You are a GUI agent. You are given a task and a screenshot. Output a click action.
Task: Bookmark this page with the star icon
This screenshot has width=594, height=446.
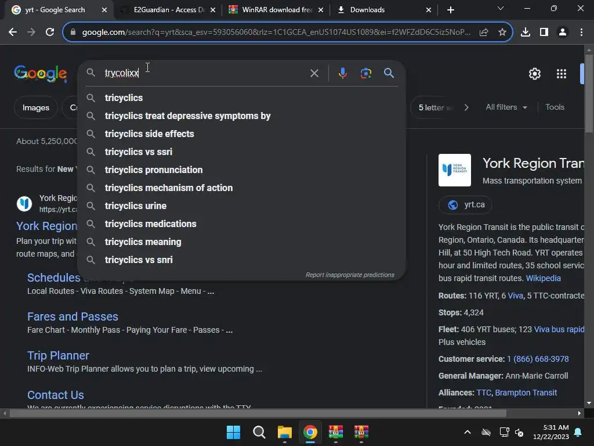(x=502, y=33)
